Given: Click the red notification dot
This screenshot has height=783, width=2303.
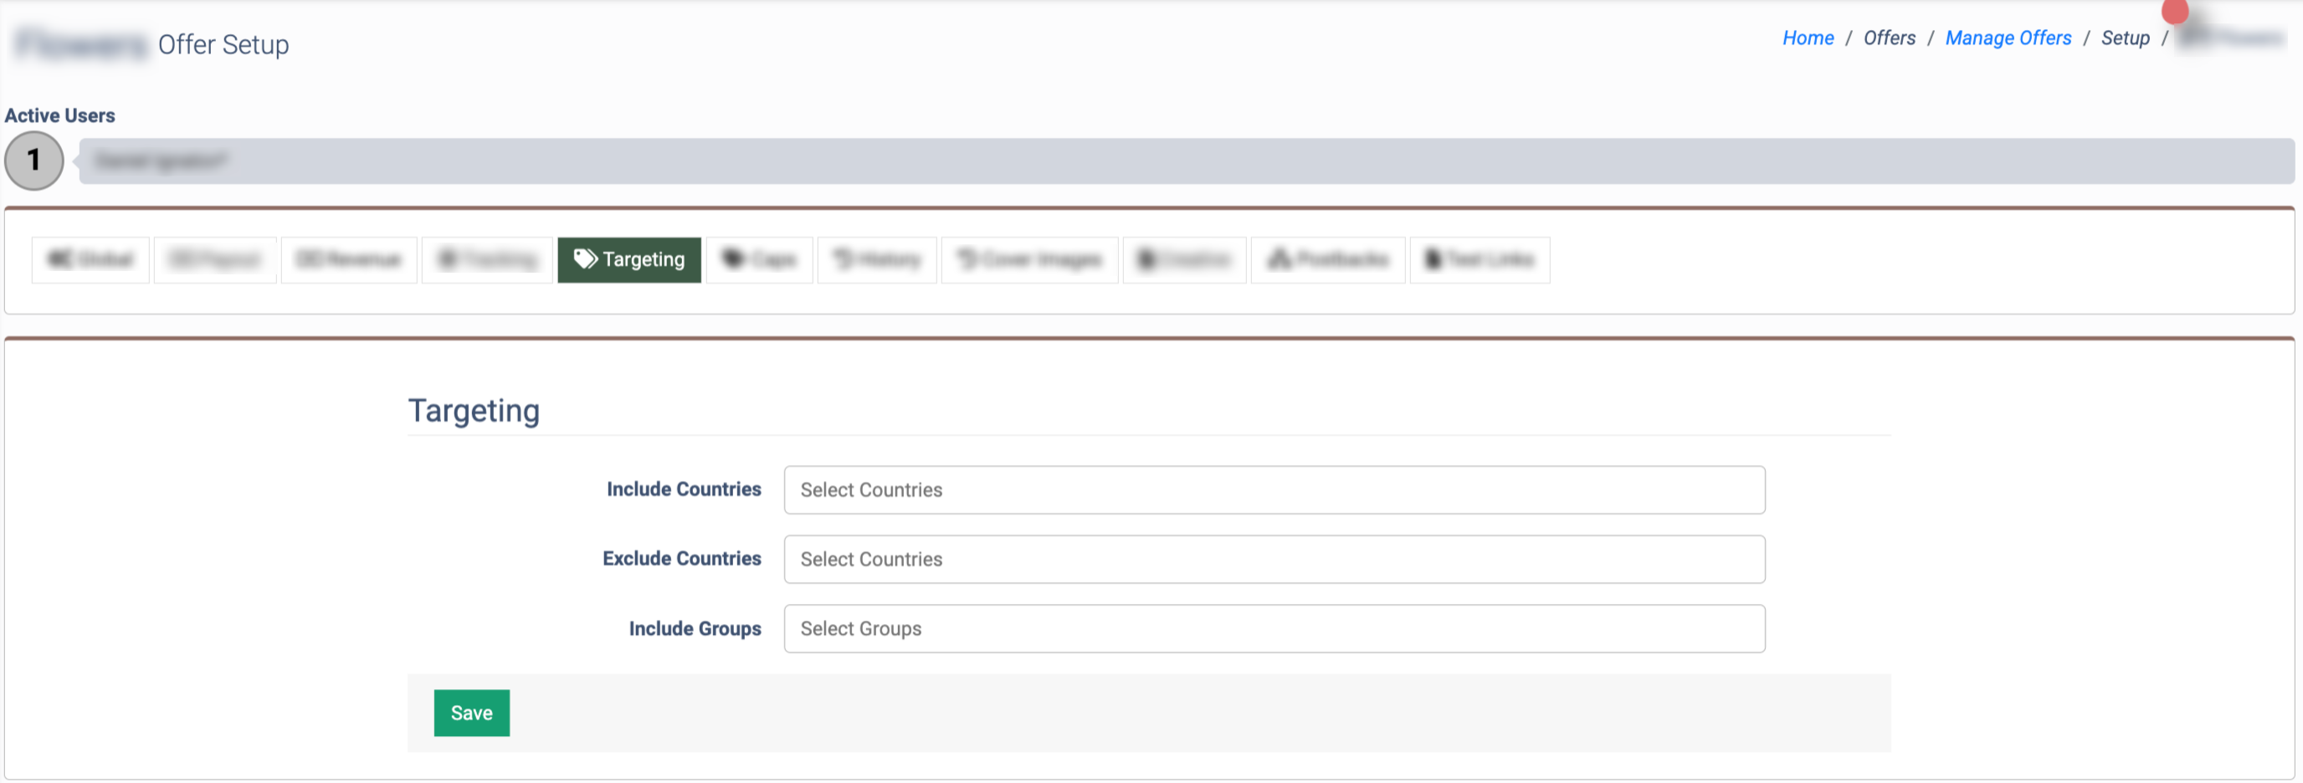Looking at the screenshot, I should coord(2174,11).
